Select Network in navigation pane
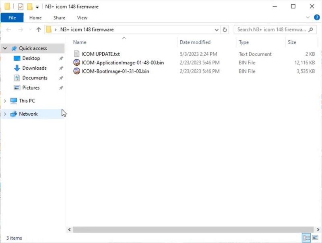322x243 pixels. pos(28,114)
